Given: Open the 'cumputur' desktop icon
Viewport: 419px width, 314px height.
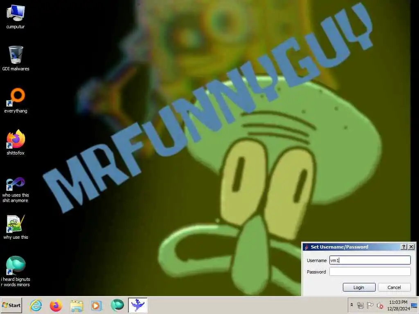Looking at the screenshot, I should (x=16, y=16).
